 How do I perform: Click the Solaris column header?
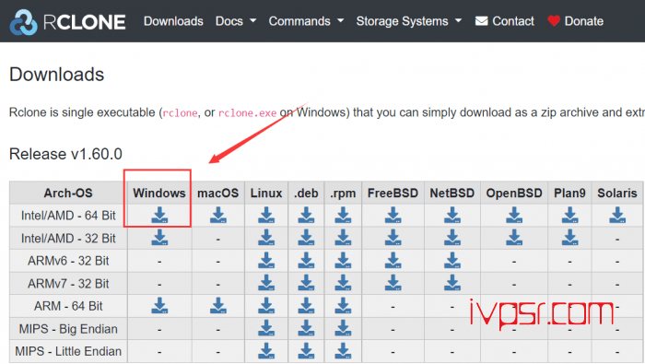click(x=617, y=193)
